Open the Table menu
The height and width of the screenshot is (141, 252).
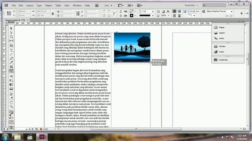[x=58, y=5]
